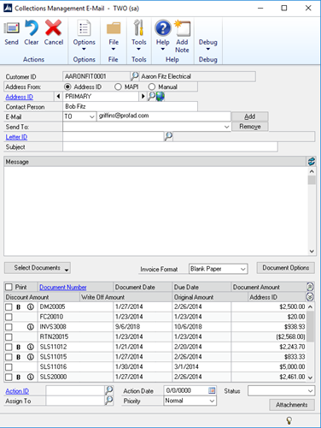Screen dimensions: 321x428
Task: Check the RTN20015 print checkbox
Action: tap(9, 336)
